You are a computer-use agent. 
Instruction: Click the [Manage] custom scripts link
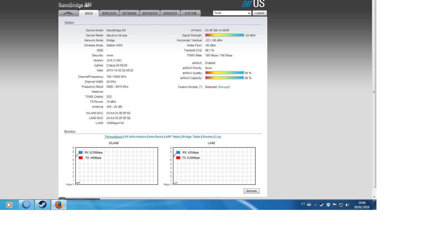224,87
